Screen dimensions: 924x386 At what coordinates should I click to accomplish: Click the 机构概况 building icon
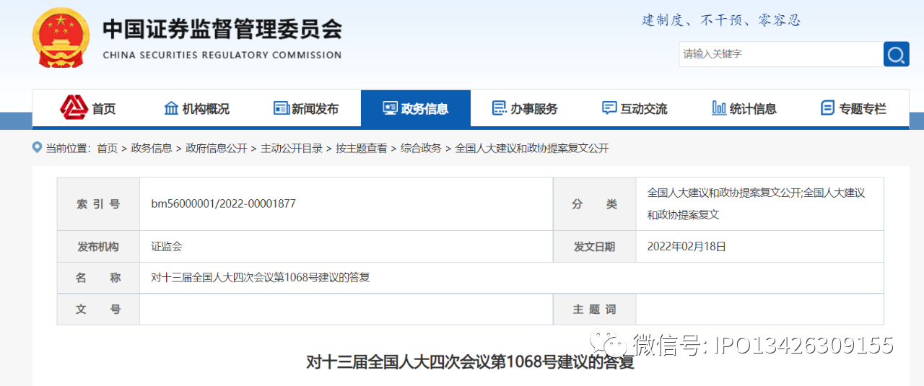point(171,108)
